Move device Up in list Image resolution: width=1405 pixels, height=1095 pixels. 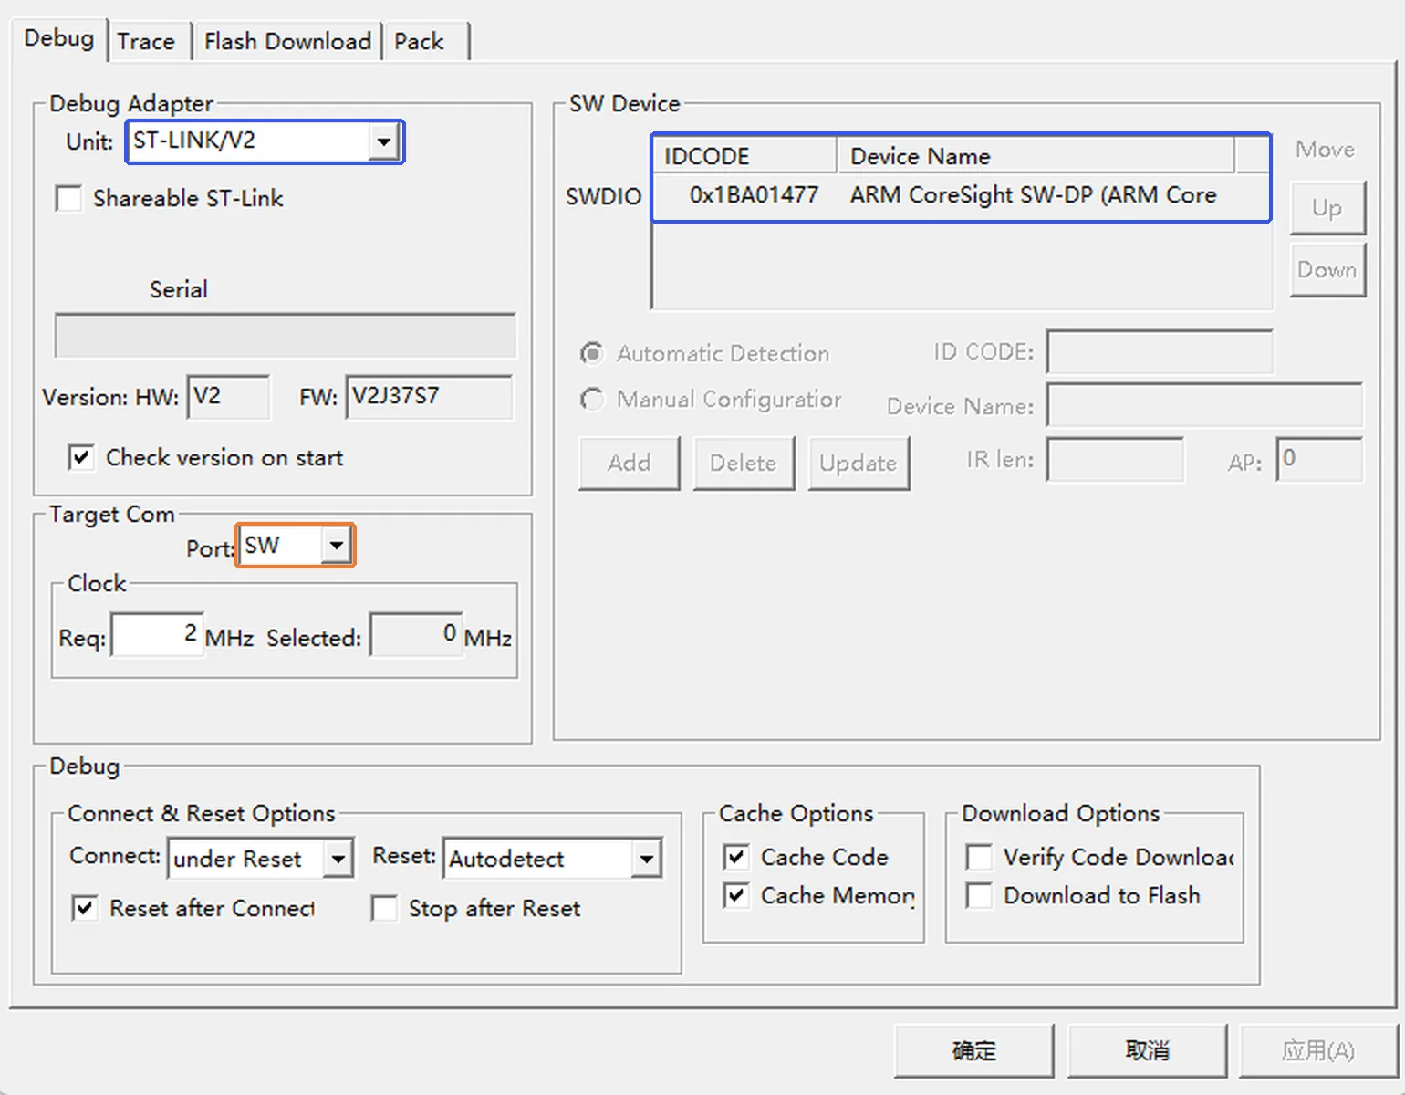coord(1327,208)
